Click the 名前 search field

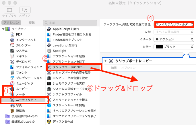pos(70,23)
